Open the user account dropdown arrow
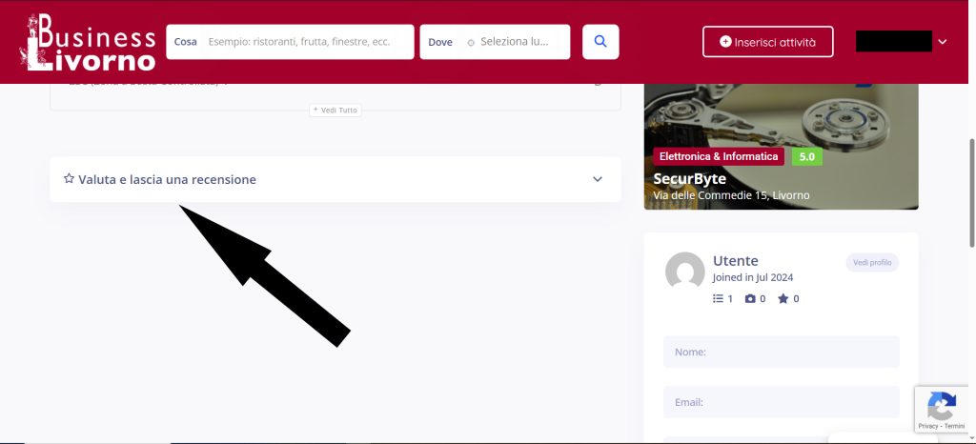976x444 pixels. click(x=943, y=42)
